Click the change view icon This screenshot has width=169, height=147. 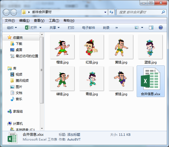coord(136,28)
